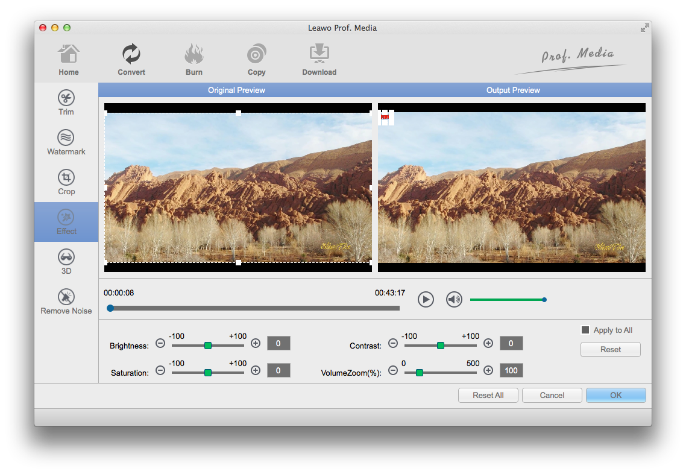Select the Trim tool in sidebar
The image size is (686, 474).
(x=66, y=103)
